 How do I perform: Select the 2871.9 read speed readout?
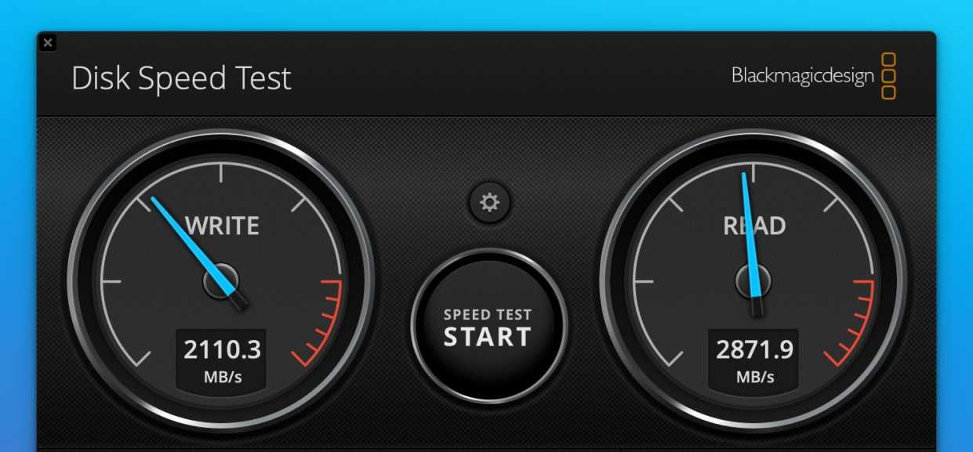754,349
